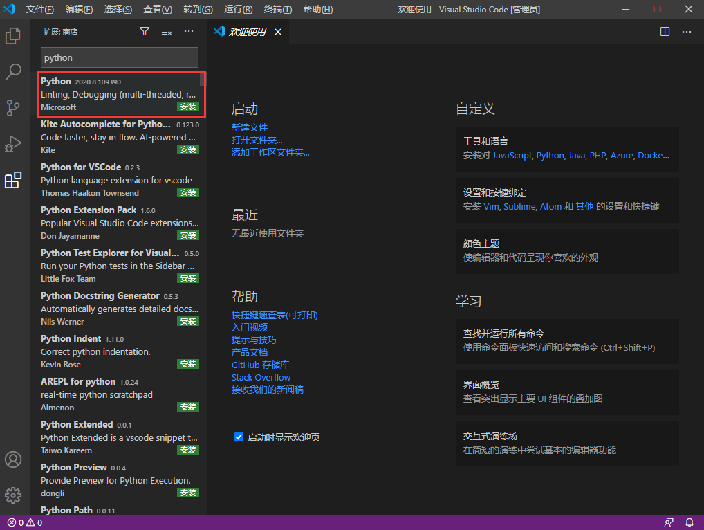
Task: Split the editor to the right
Action: pyautogui.click(x=665, y=31)
